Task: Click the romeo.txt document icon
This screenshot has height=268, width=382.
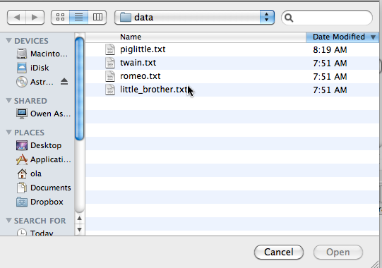Action: click(x=110, y=76)
